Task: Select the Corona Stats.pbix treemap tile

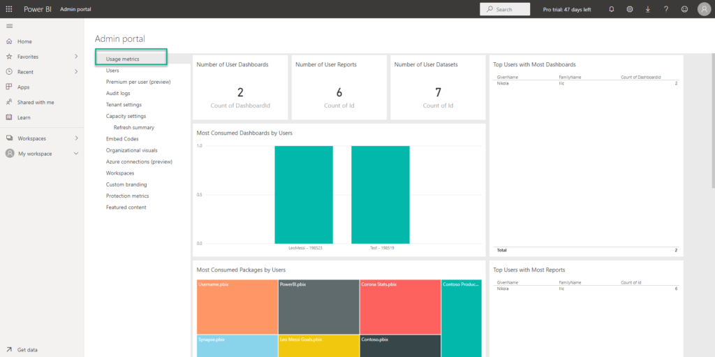Action: click(x=400, y=307)
